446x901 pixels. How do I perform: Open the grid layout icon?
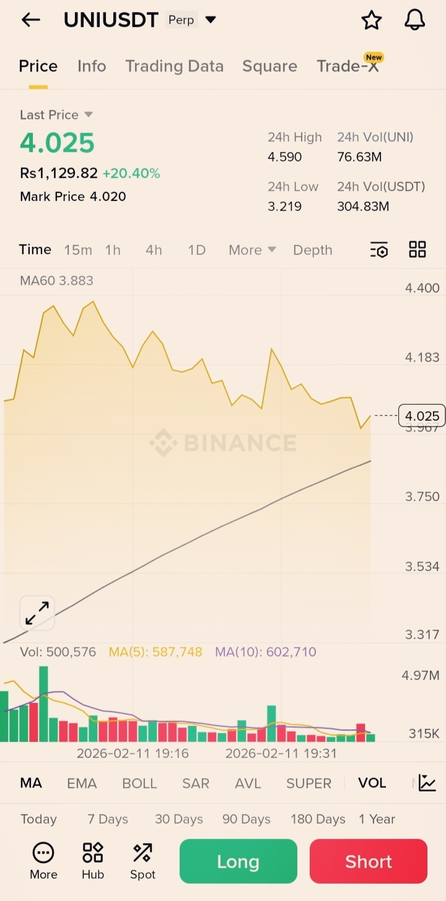(x=418, y=250)
